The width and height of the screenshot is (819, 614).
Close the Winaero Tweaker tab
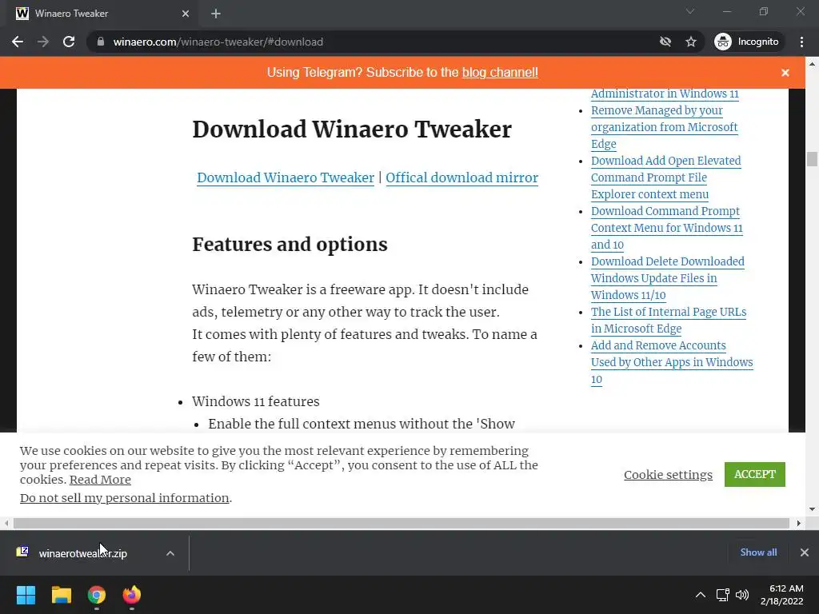click(x=186, y=14)
